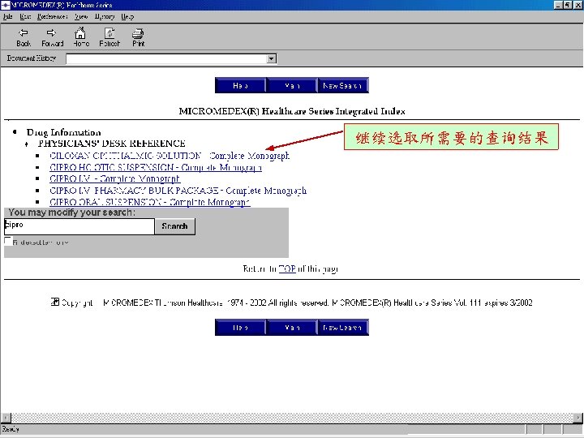Image resolution: width=584 pixels, height=438 pixels.
Task: Restore the MICROMEDEX window size
Action: tap(567, 5)
